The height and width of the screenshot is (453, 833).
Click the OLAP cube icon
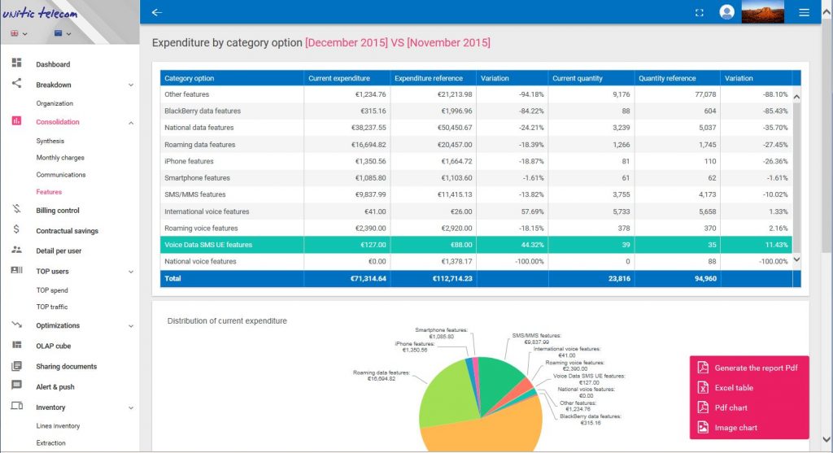pos(17,345)
